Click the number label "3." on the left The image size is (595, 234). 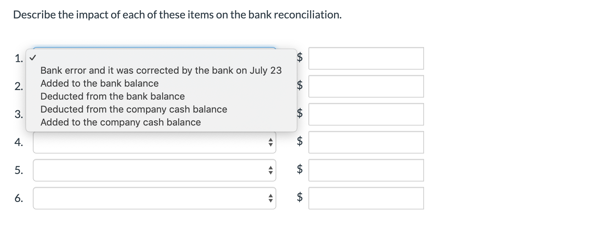click(19, 114)
